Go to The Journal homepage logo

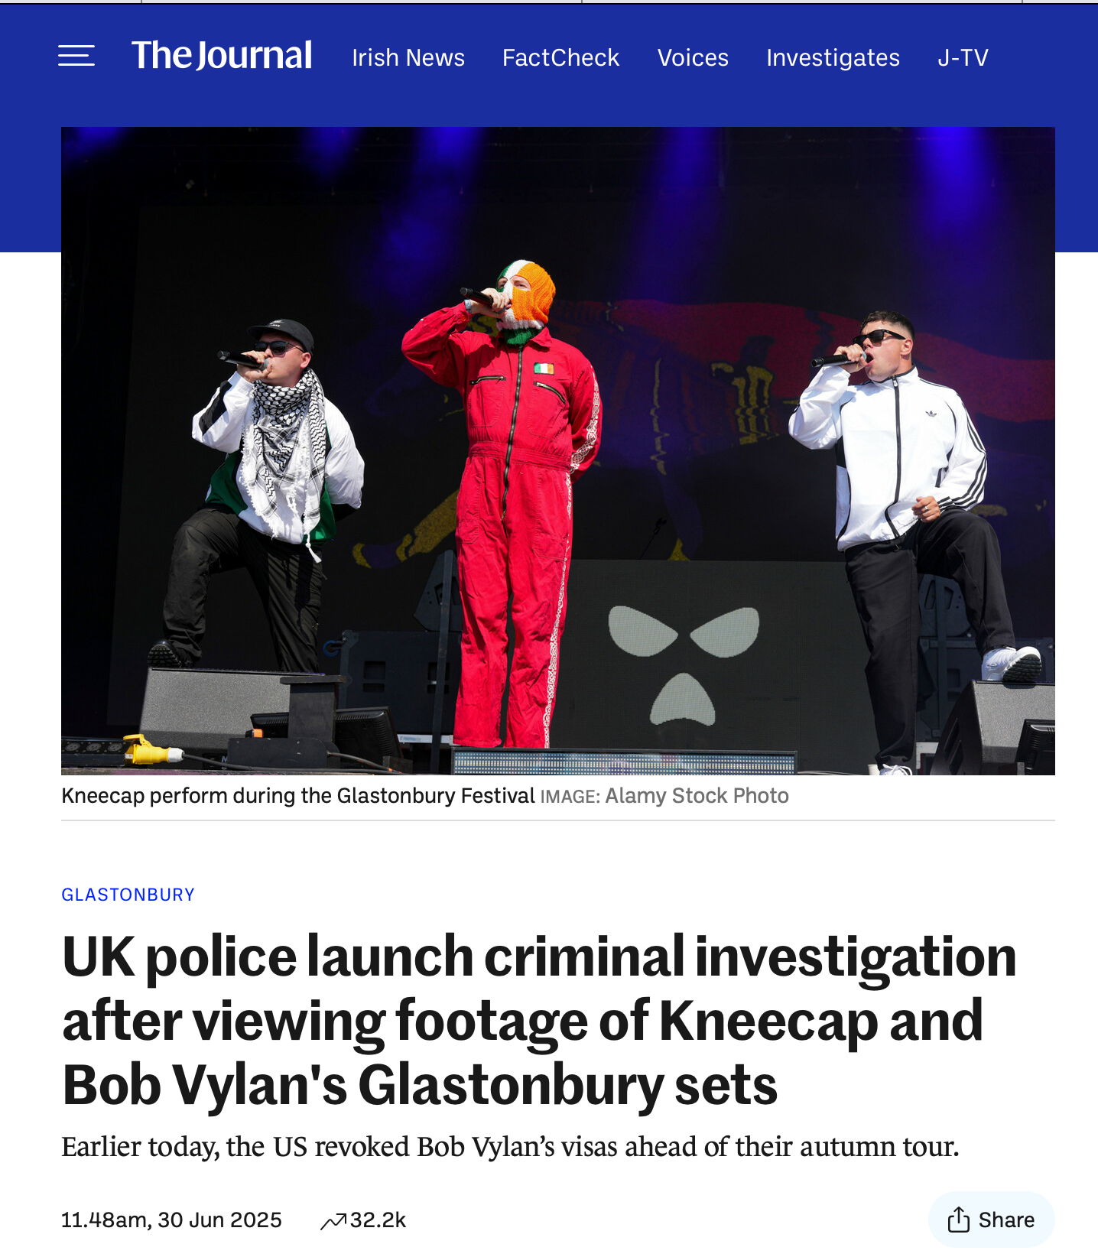(x=222, y=56)
